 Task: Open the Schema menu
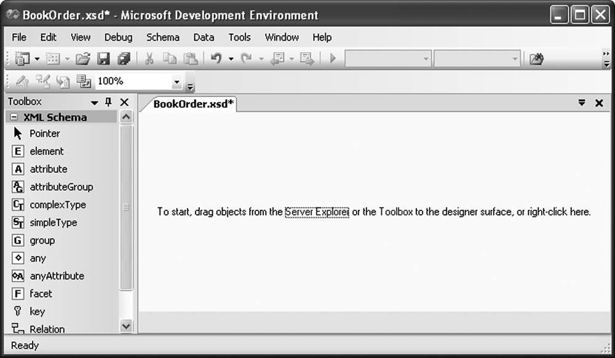[163, 38]
